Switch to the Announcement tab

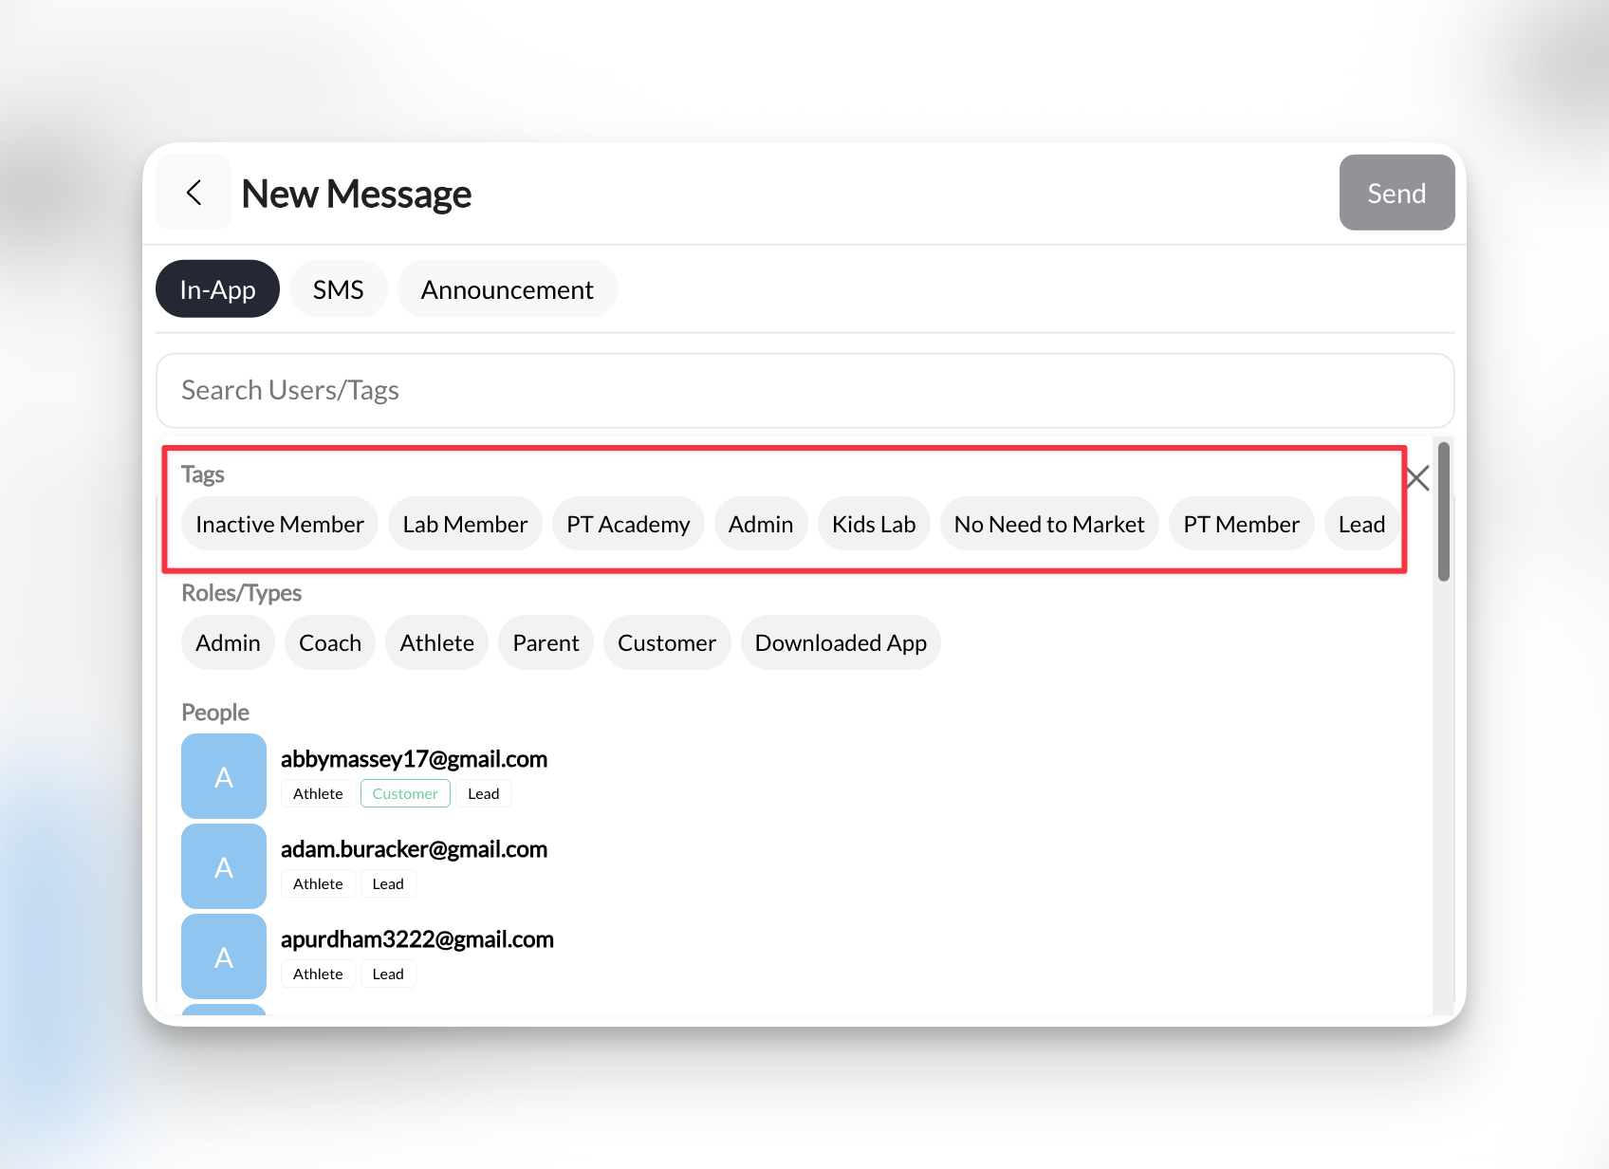pyautogui.click(x=507, y=288)
